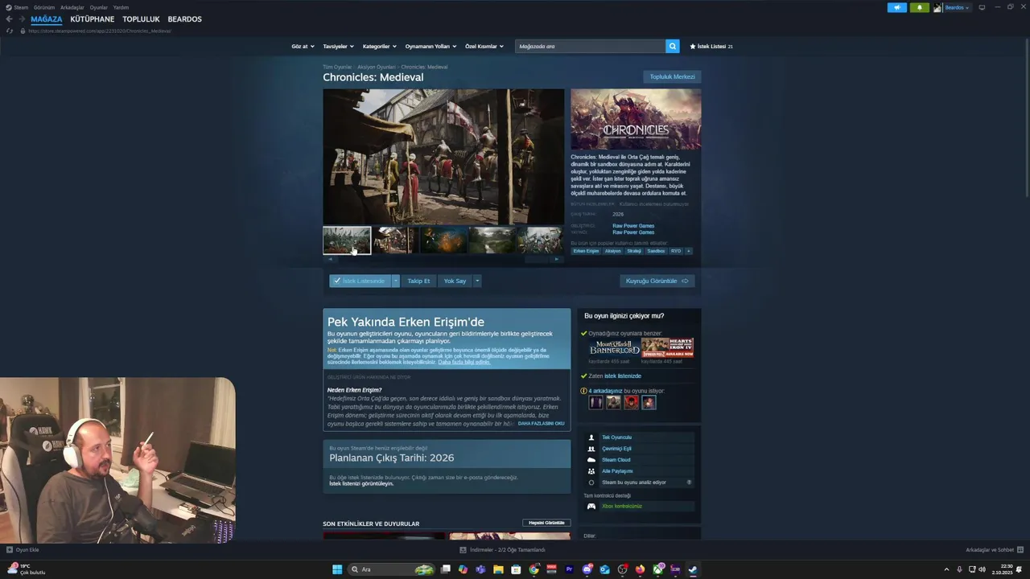Open File Explorer from taskbar
Screen dimensions: 1030x579
click(x=498, y=569)
